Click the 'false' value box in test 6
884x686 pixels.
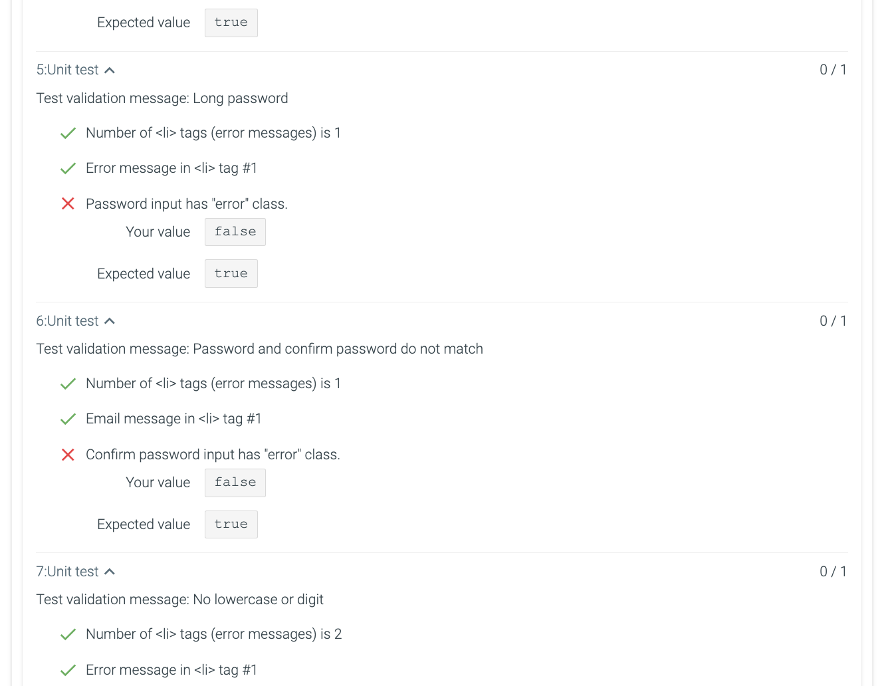click(x=235, y=483)
